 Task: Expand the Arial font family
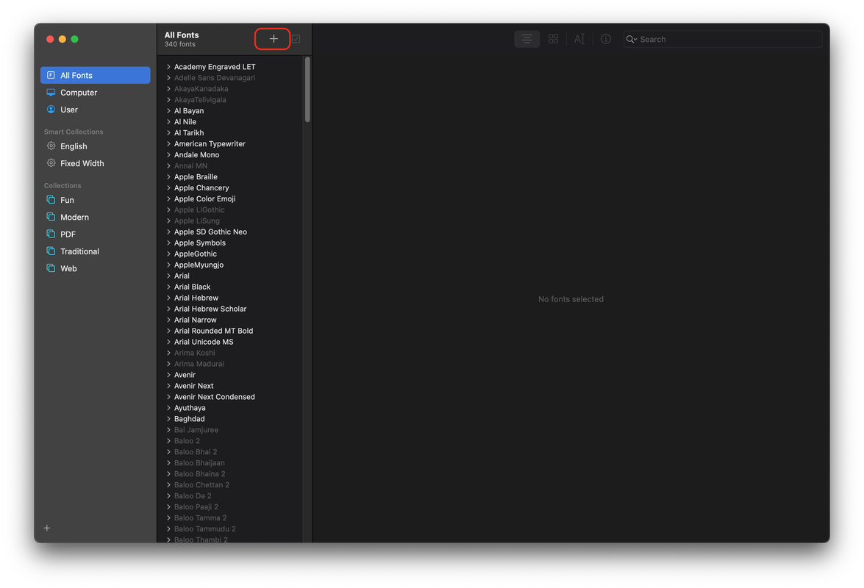168,276
